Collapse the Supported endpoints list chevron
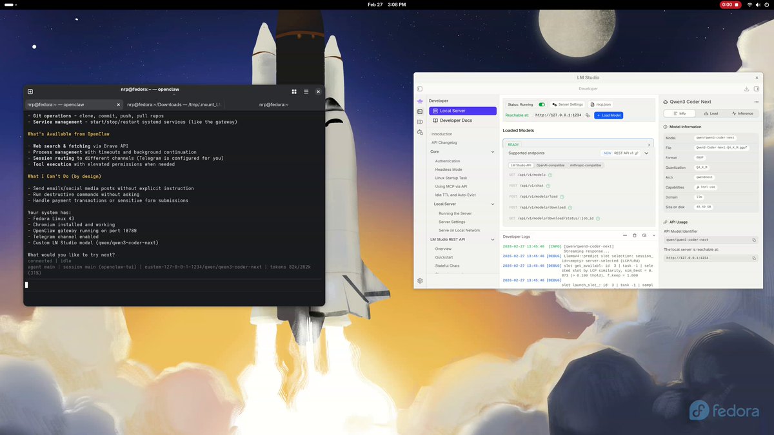 pyautogui.click(x=647, y=153)
